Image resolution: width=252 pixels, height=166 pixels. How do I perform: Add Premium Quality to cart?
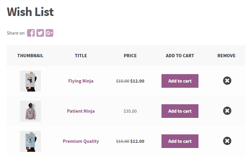180,141
